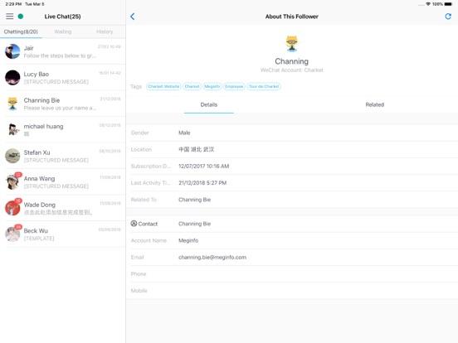Open the michael huang chat

[63, 130]
